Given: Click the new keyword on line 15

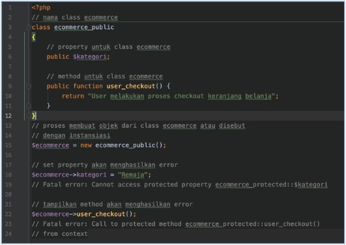Looking at the screenshot, I should click(86, 145).
